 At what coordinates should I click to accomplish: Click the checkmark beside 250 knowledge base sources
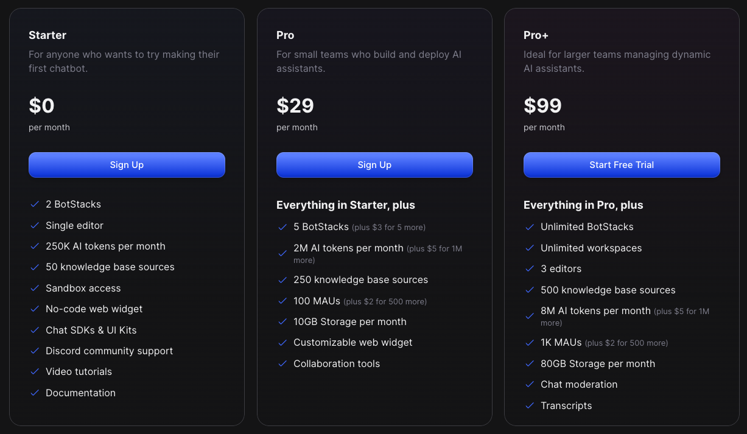[282, 279]
